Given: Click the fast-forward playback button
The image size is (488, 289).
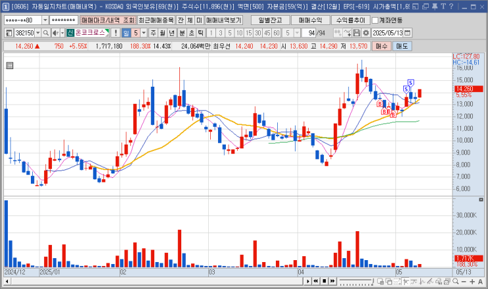Looking at the screenshot, I should [333, 281].
